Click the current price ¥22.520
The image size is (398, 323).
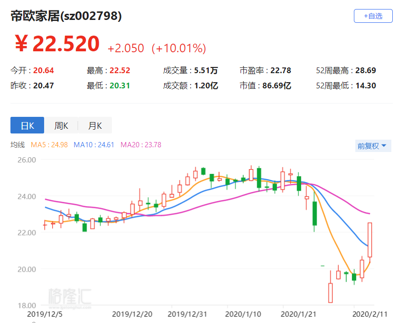[57, 44]
